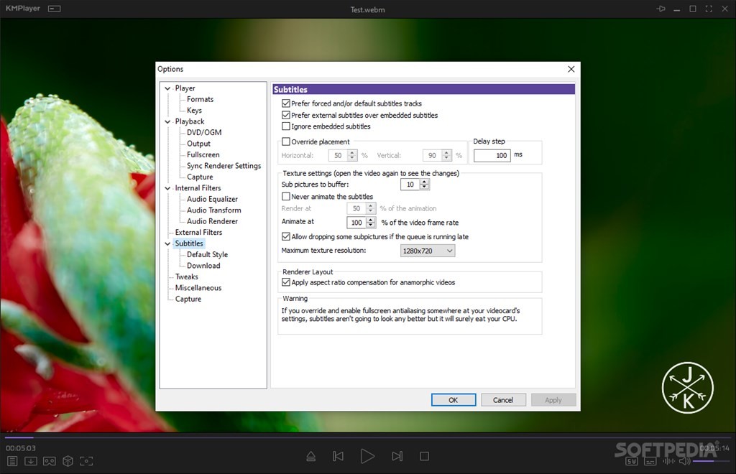
Task: Collapse the Internal Filters tree branch
Action: [x=167, y=187]
